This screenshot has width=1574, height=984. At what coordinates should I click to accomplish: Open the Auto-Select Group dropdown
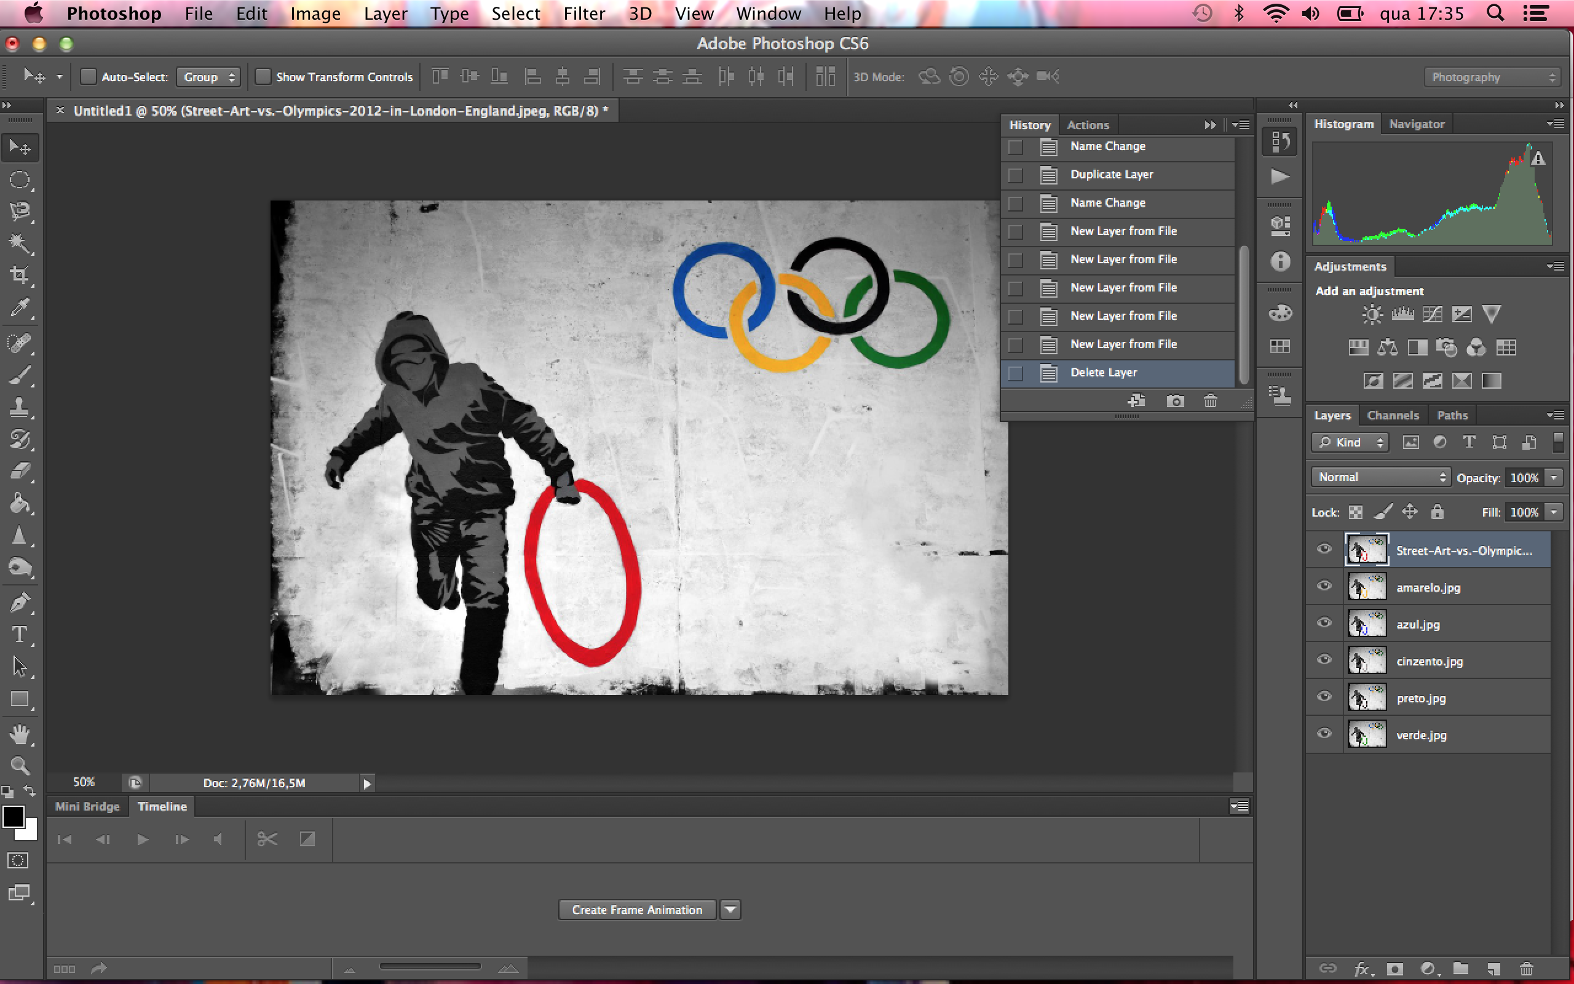point(208,77)
